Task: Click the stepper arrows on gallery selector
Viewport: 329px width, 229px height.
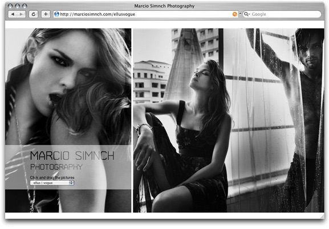Action: point(71,183)
